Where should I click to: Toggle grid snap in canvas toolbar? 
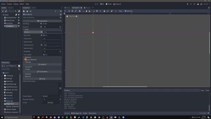click(97, 11)
